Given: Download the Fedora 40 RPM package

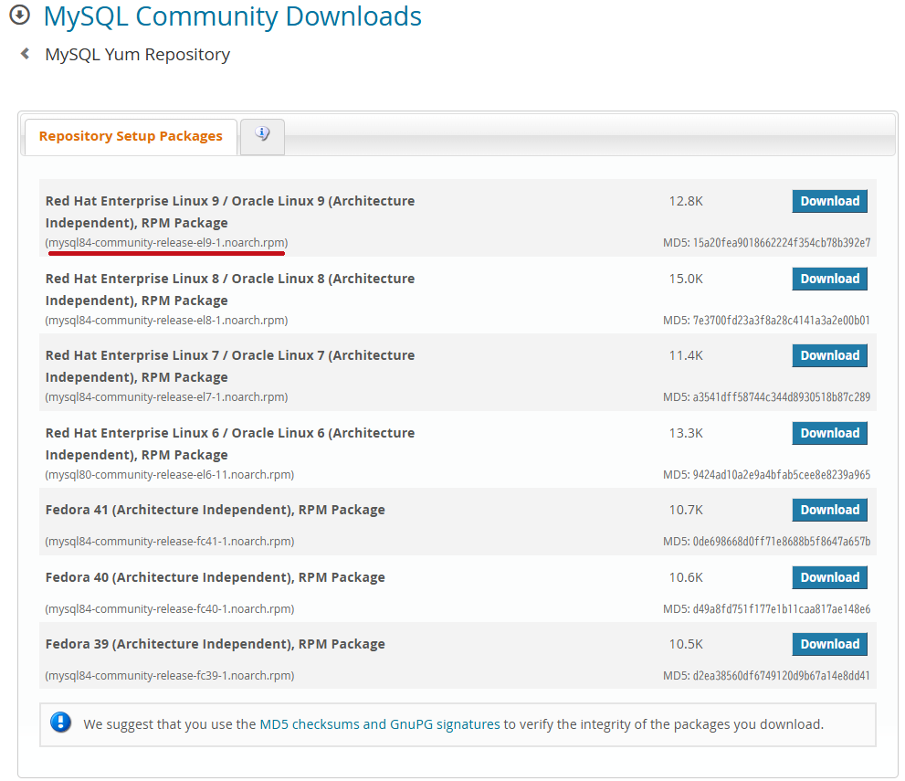Looking at the screenshot, I should click(829, 577).
